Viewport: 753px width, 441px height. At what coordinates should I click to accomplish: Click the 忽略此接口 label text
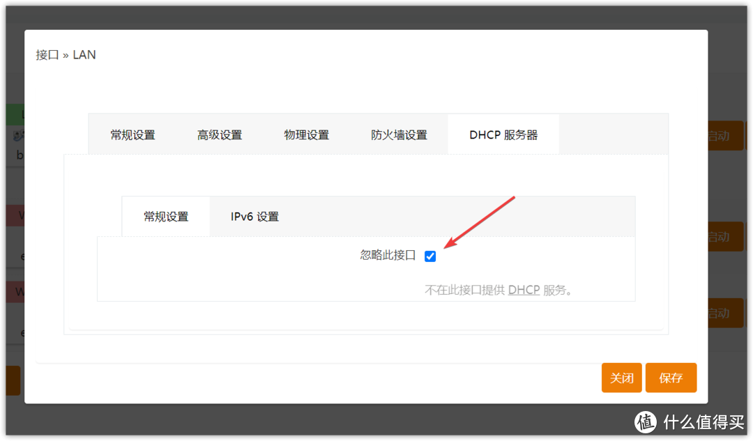click(388, 255)
